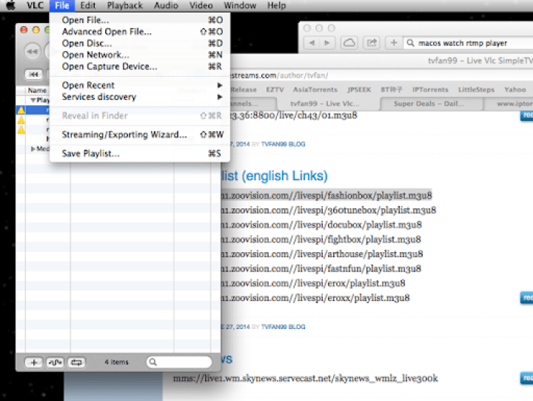
Task: Click the erox/playlist.m3u8 line
Action: click(313, 283)
